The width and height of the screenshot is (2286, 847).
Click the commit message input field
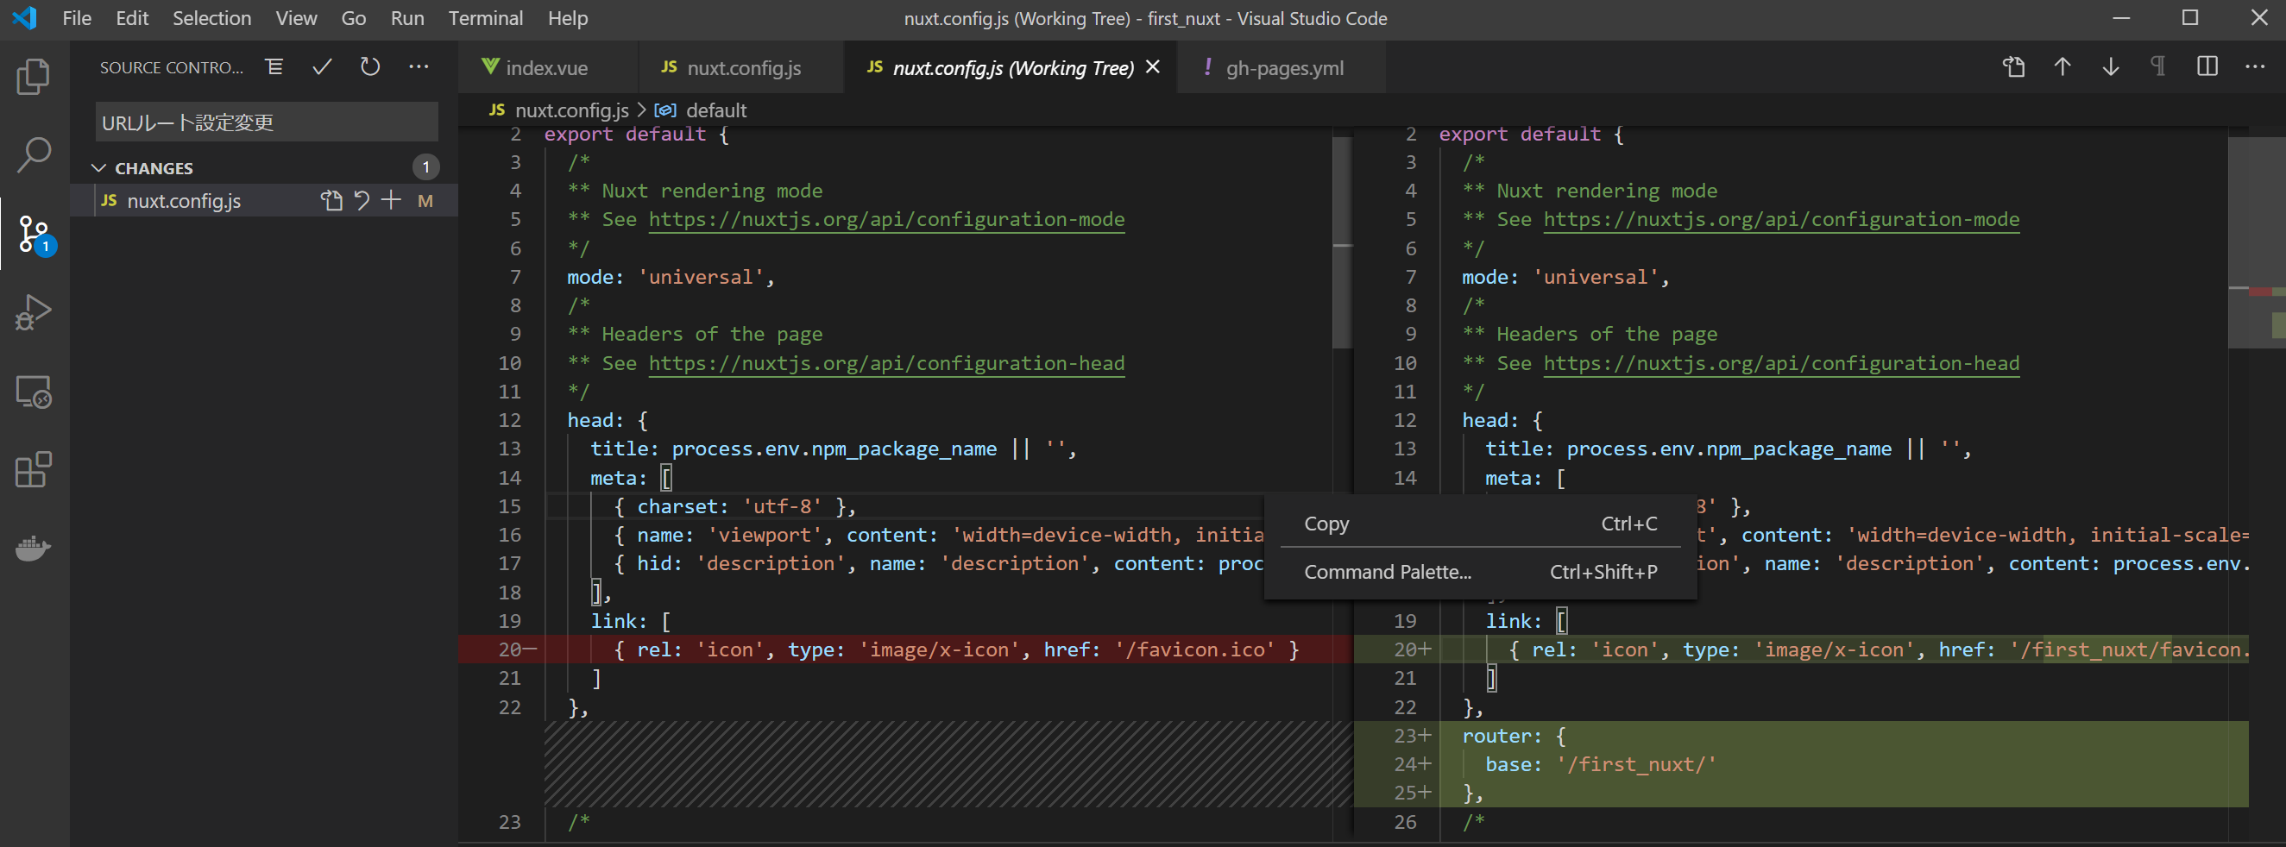(x=267, y=122)
